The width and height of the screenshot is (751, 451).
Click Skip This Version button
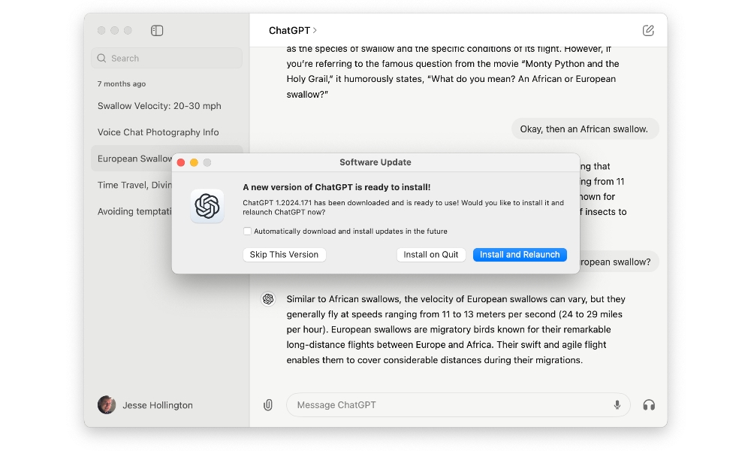pos(284,255)
